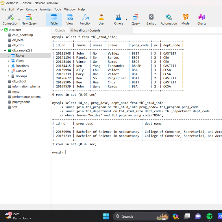Open the File menu

[4, 9]
